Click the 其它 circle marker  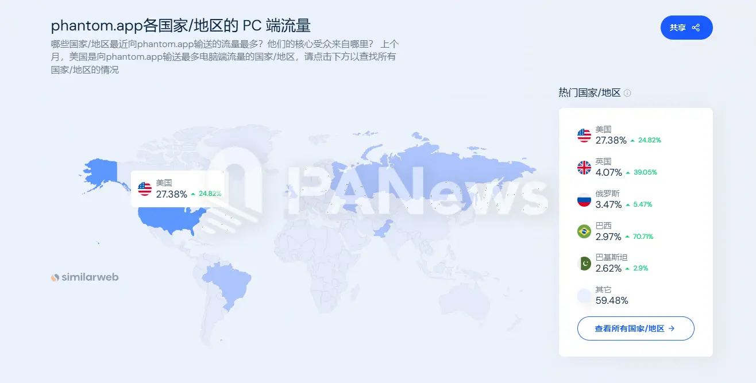click(x=584, y=296)
